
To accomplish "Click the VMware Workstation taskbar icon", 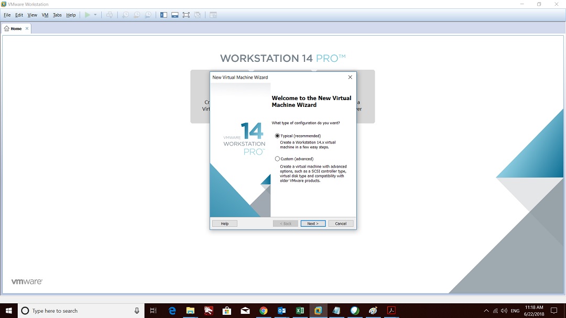I will click(318, 311).
